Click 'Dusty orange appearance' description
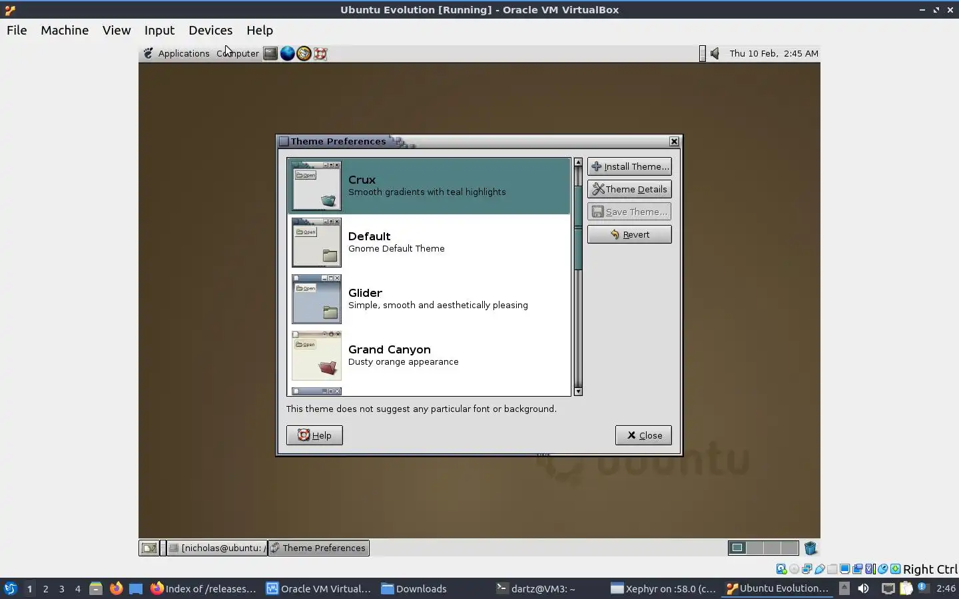The image size is (959, 599). pos(404,362)
